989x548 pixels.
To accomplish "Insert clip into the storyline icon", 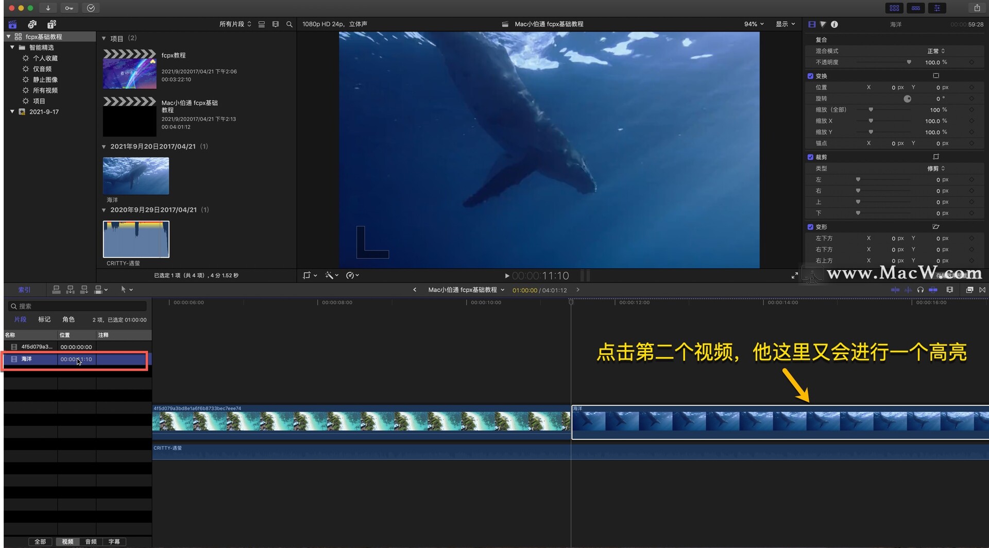I will coord(71,290).
